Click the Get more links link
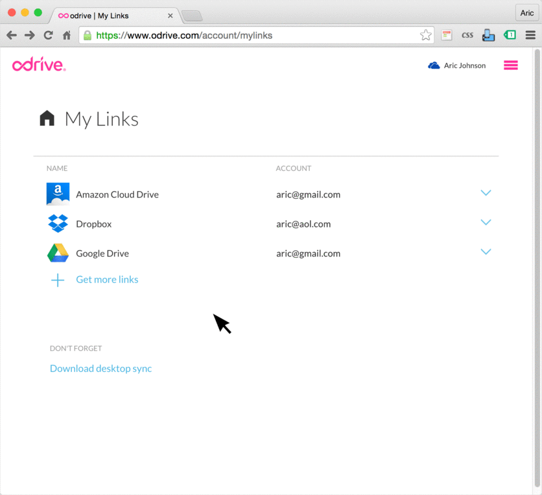 (x=107, y=279)
